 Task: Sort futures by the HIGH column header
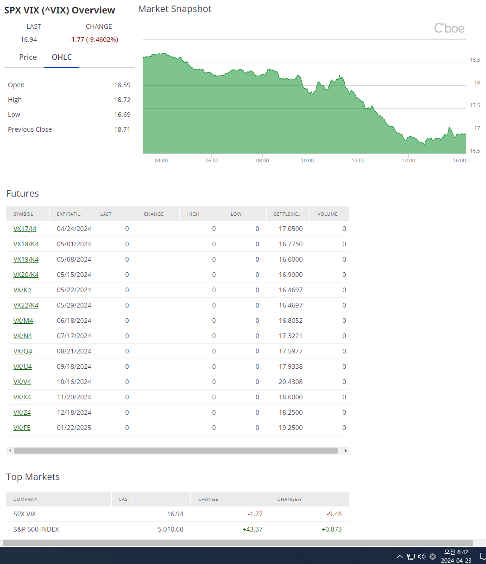pos(201,214)
